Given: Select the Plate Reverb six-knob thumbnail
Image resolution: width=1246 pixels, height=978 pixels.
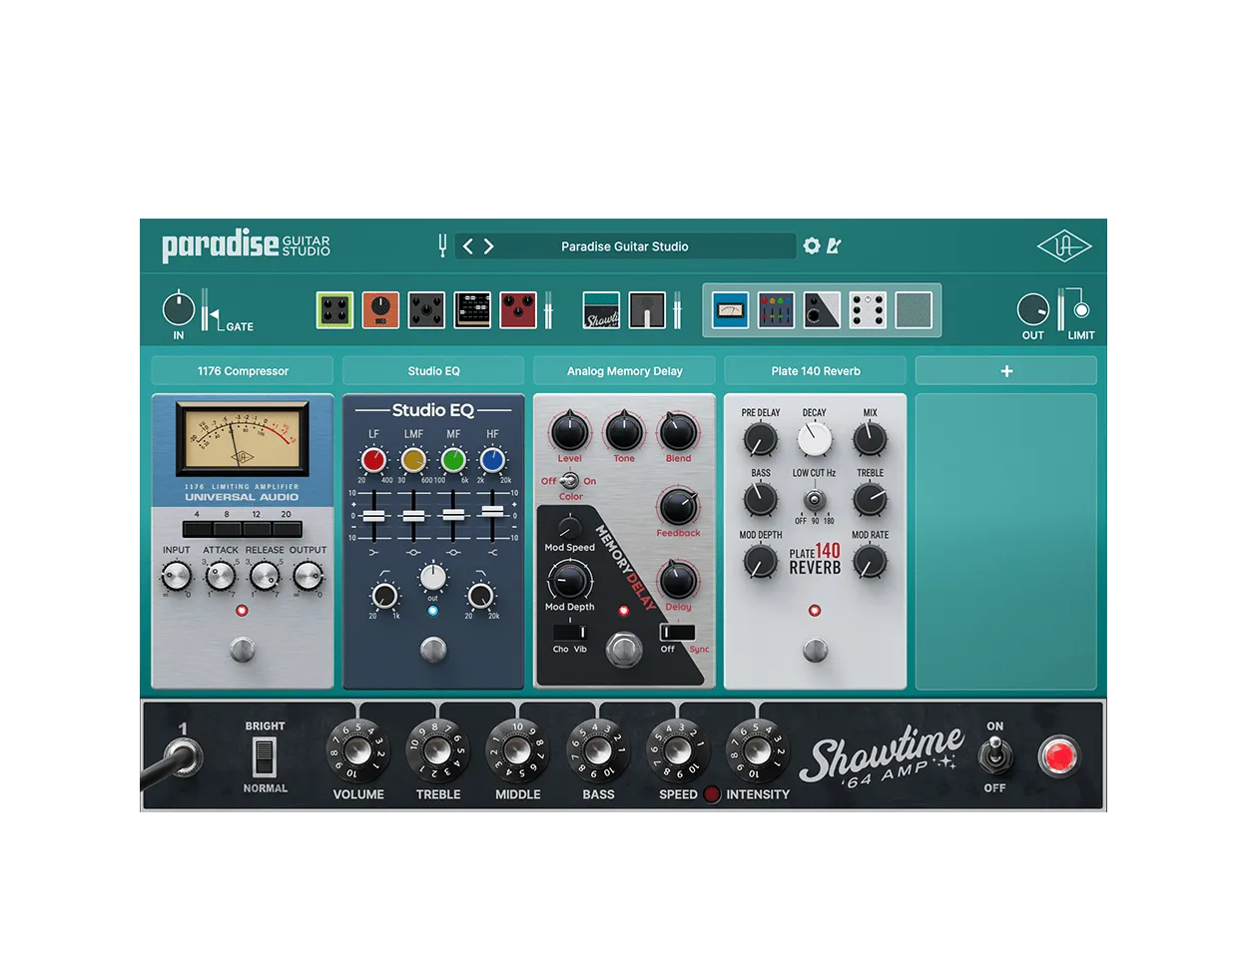Looking at the screenshot, I should (868, 310).
